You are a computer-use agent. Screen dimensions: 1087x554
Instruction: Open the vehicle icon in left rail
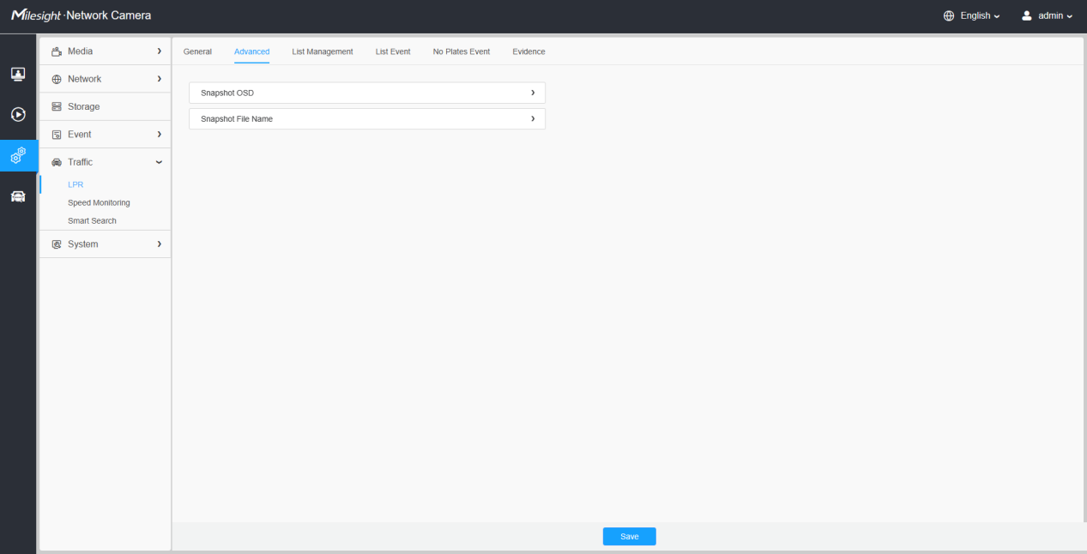coord(17,196)
